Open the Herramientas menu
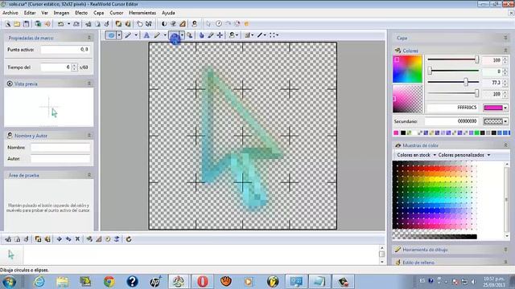 pyautogui.click(x=142, y=13)
